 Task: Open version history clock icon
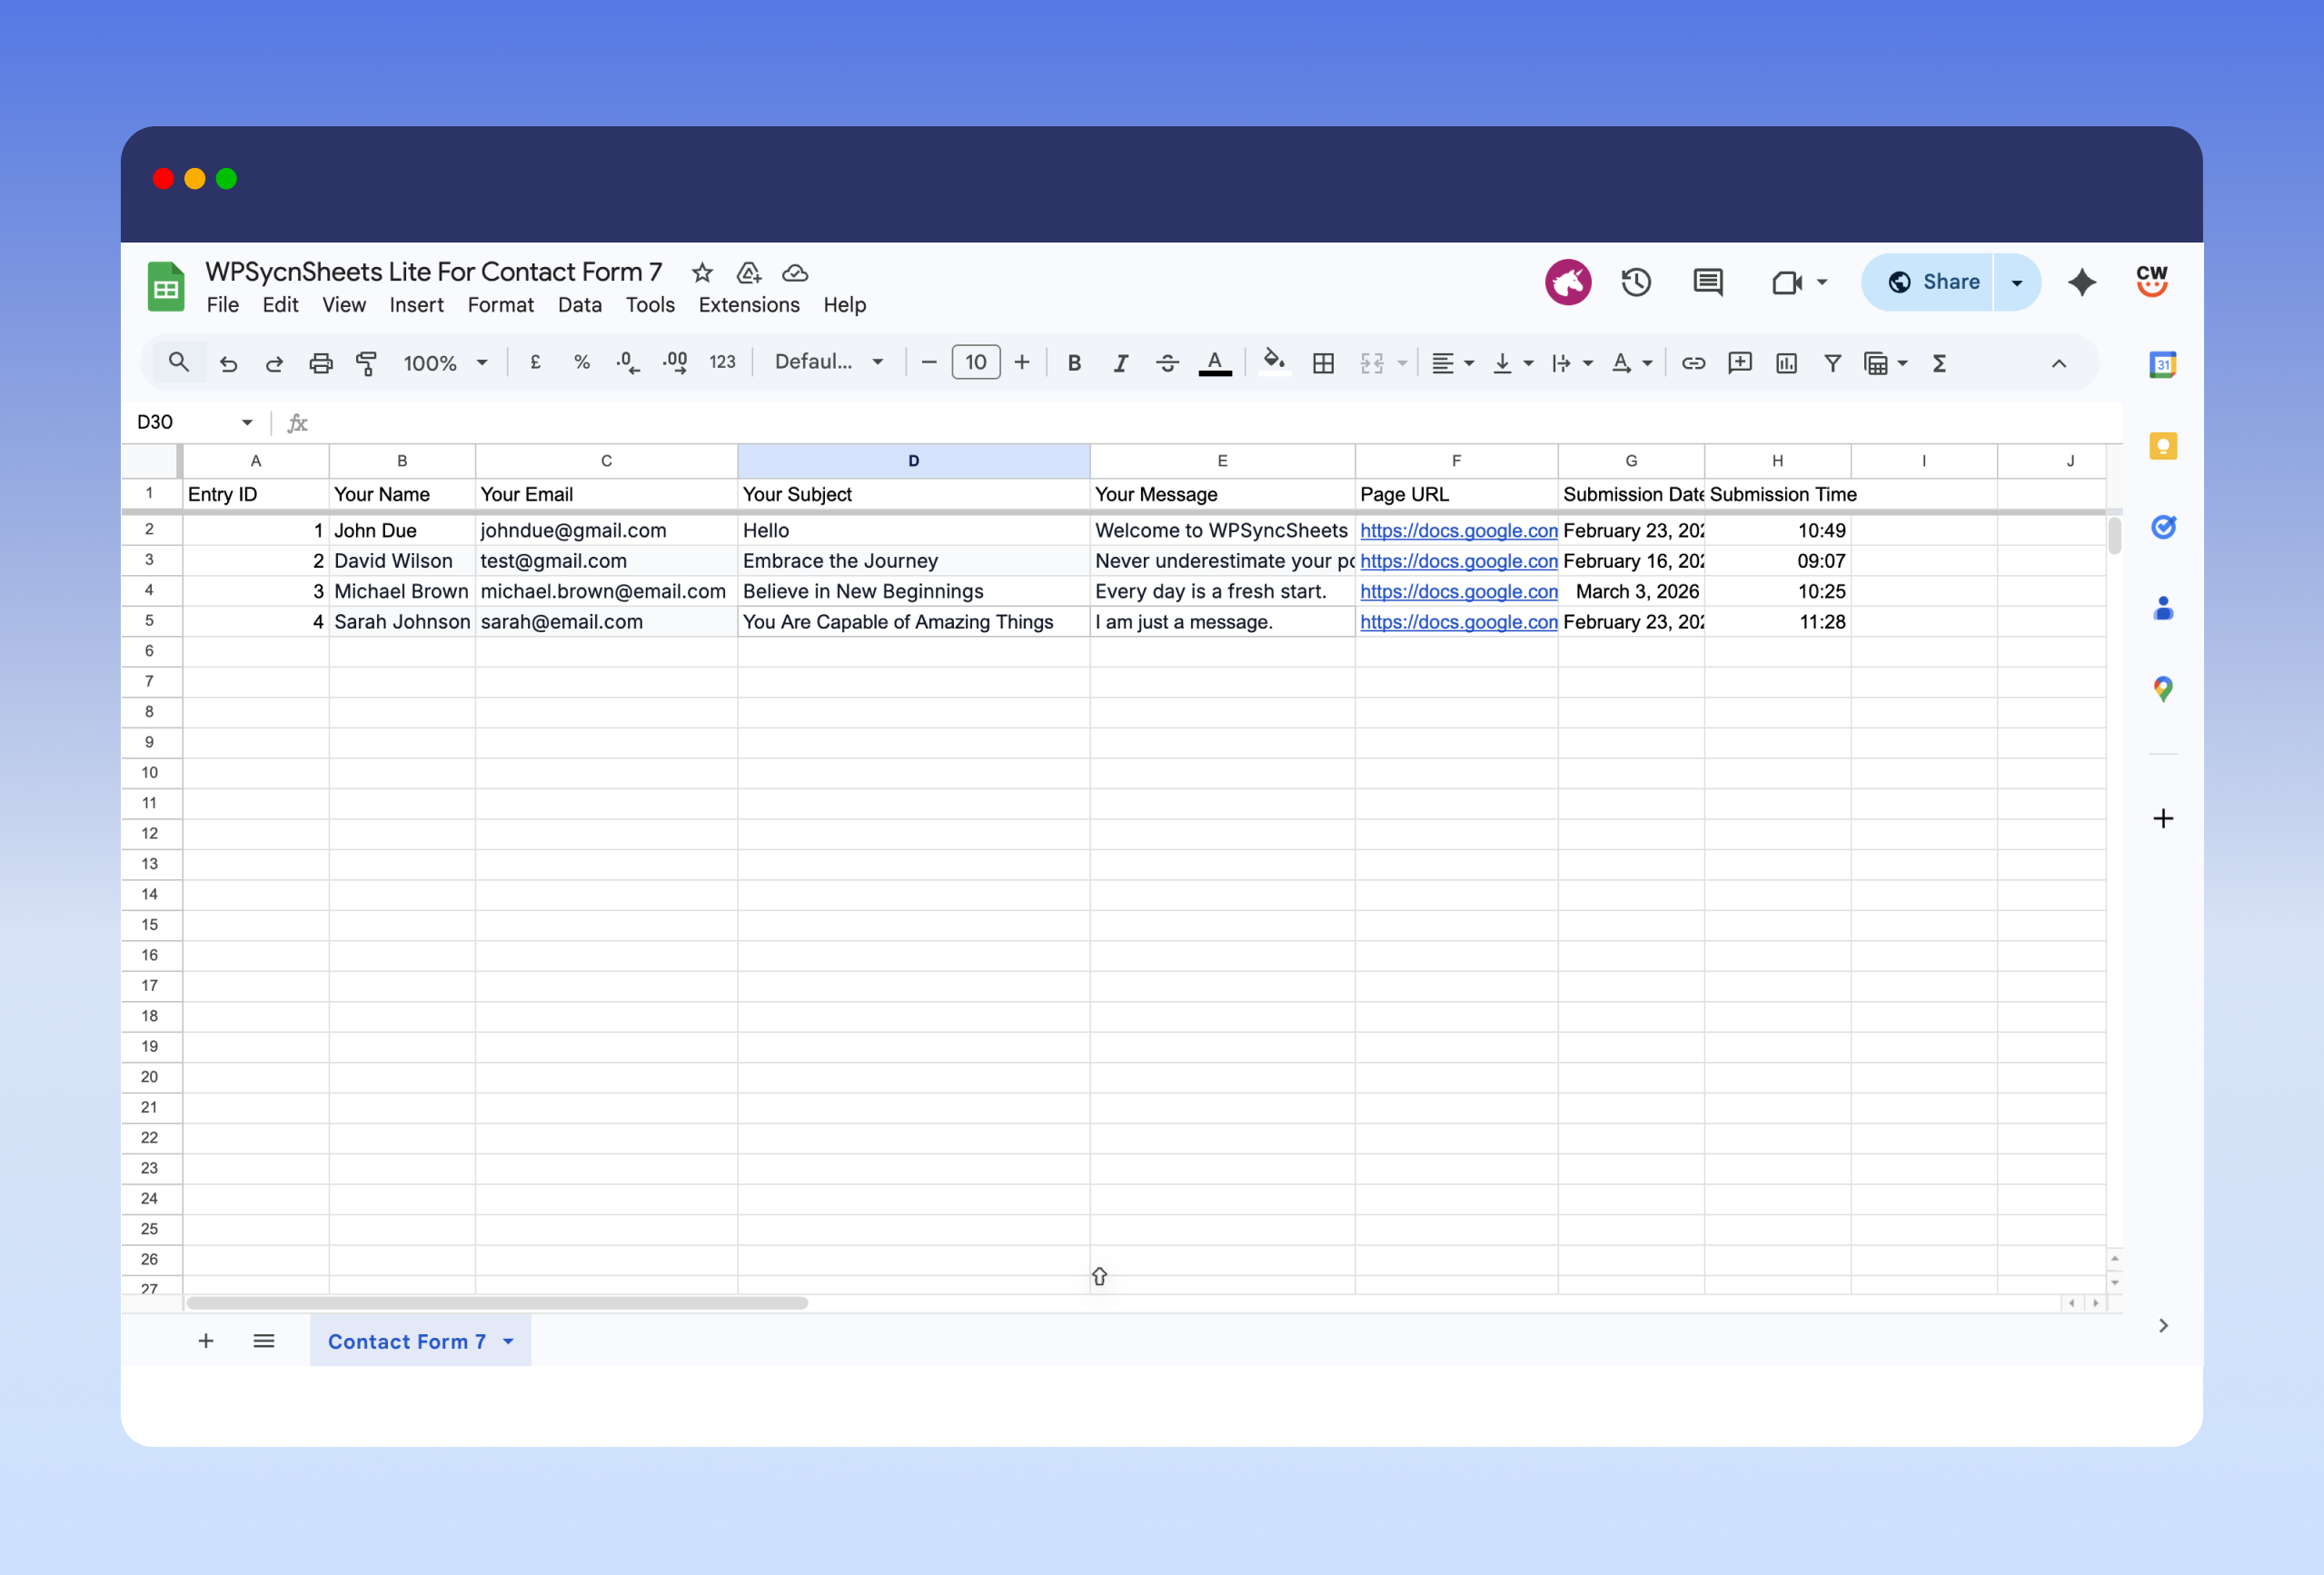point(1636,282)
